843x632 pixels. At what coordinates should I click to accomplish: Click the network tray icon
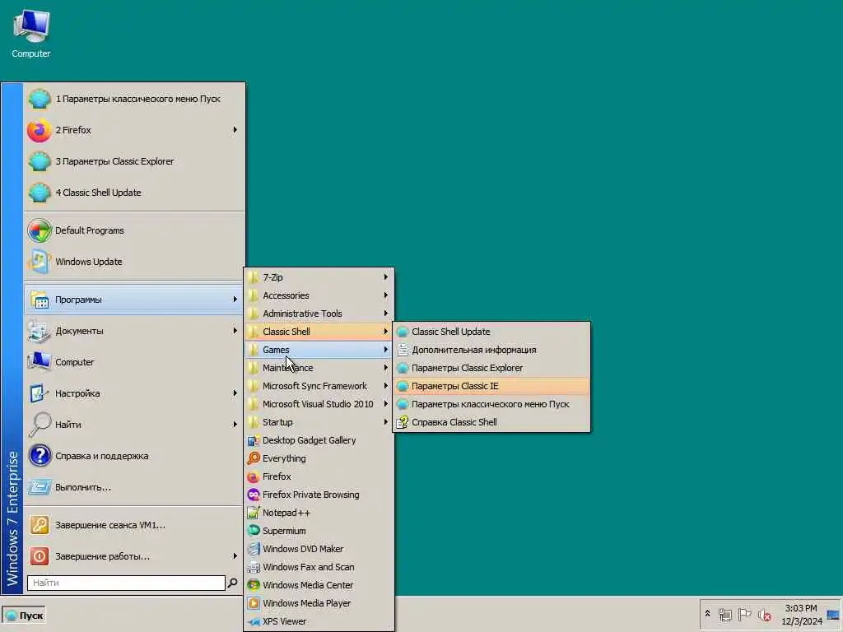(x=725, y=614)
